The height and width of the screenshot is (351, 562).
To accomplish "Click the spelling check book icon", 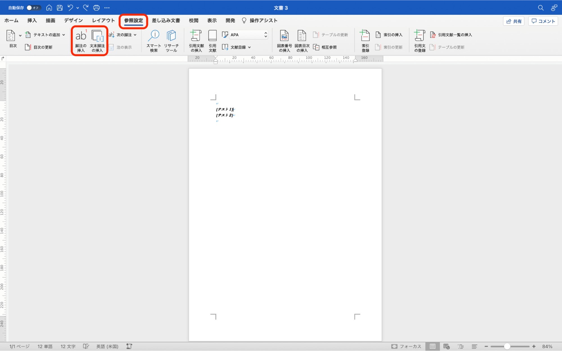I will click(x=86, y=347).
